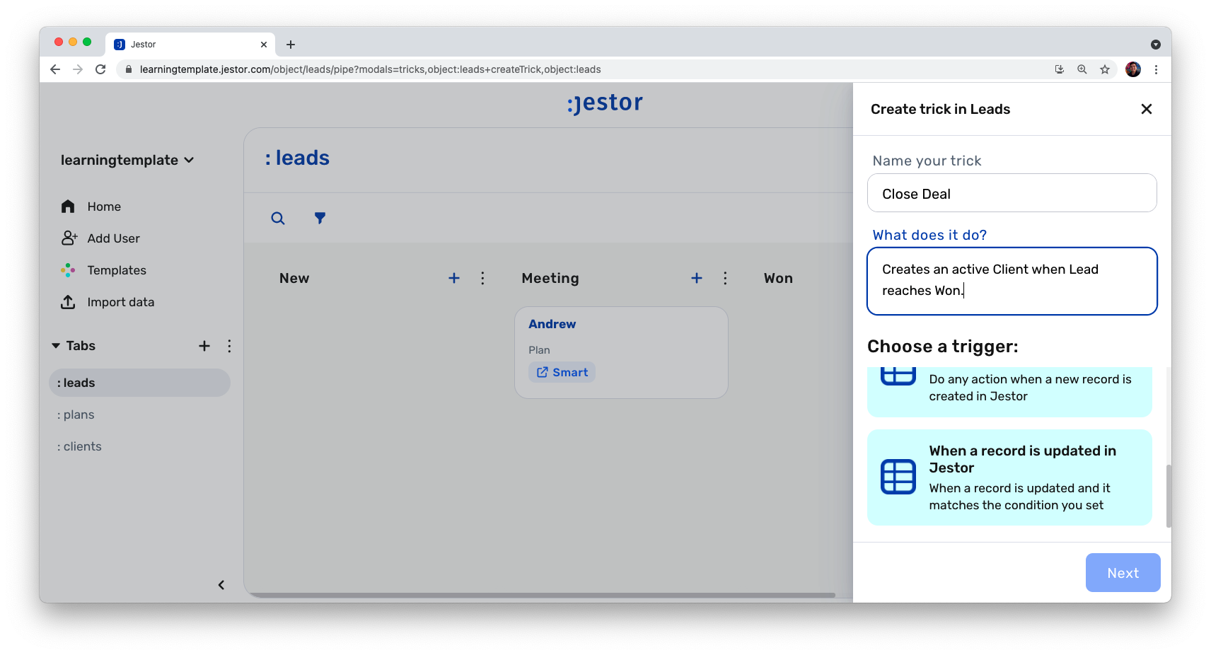Open New column options menu

point(482,278)
